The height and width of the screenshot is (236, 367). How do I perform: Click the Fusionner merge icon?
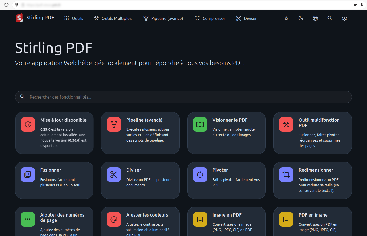pyautogui.click(x=28, y=175)
